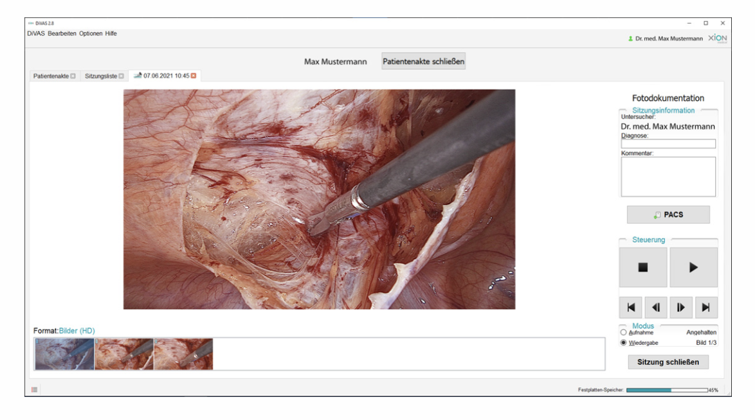755x420 pixels.
Task: Click the patient name Max Mustermann heading
Action: [x=336, y=62]
